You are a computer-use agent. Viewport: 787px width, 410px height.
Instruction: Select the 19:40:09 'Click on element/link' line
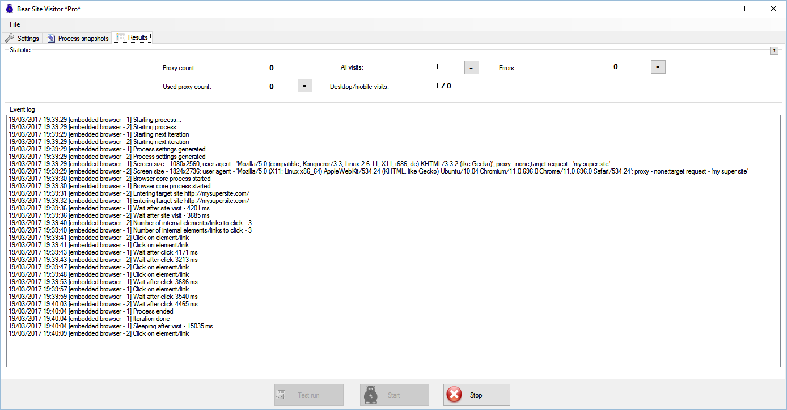click(99, 333)
